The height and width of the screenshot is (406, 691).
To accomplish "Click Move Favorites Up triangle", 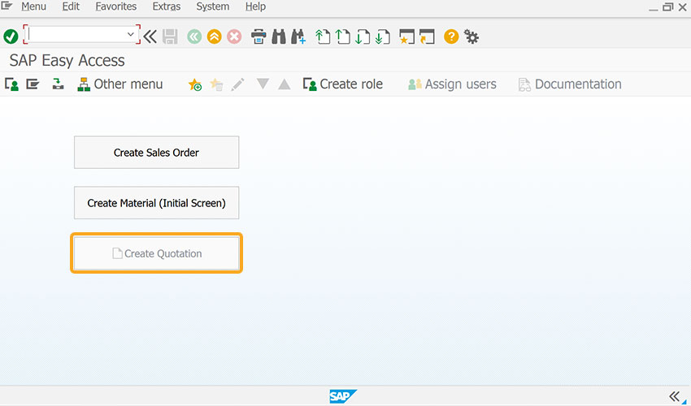I will (x=285, y=84).
